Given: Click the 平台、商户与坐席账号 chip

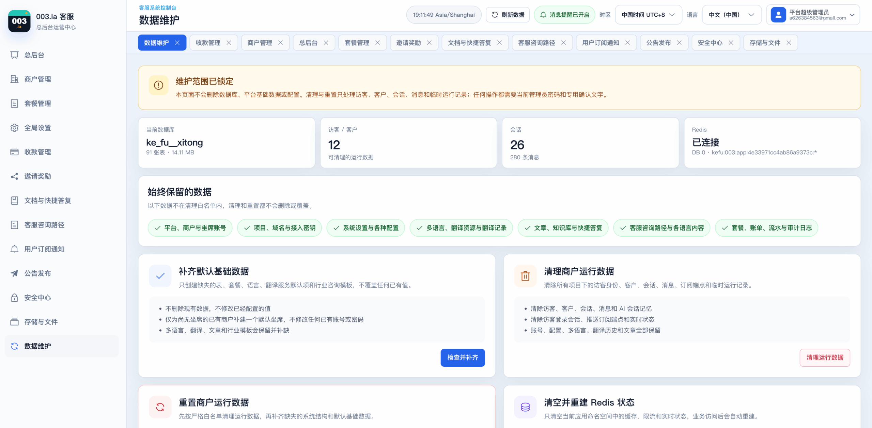Looking at the screenshot, I should coord(190,228).
